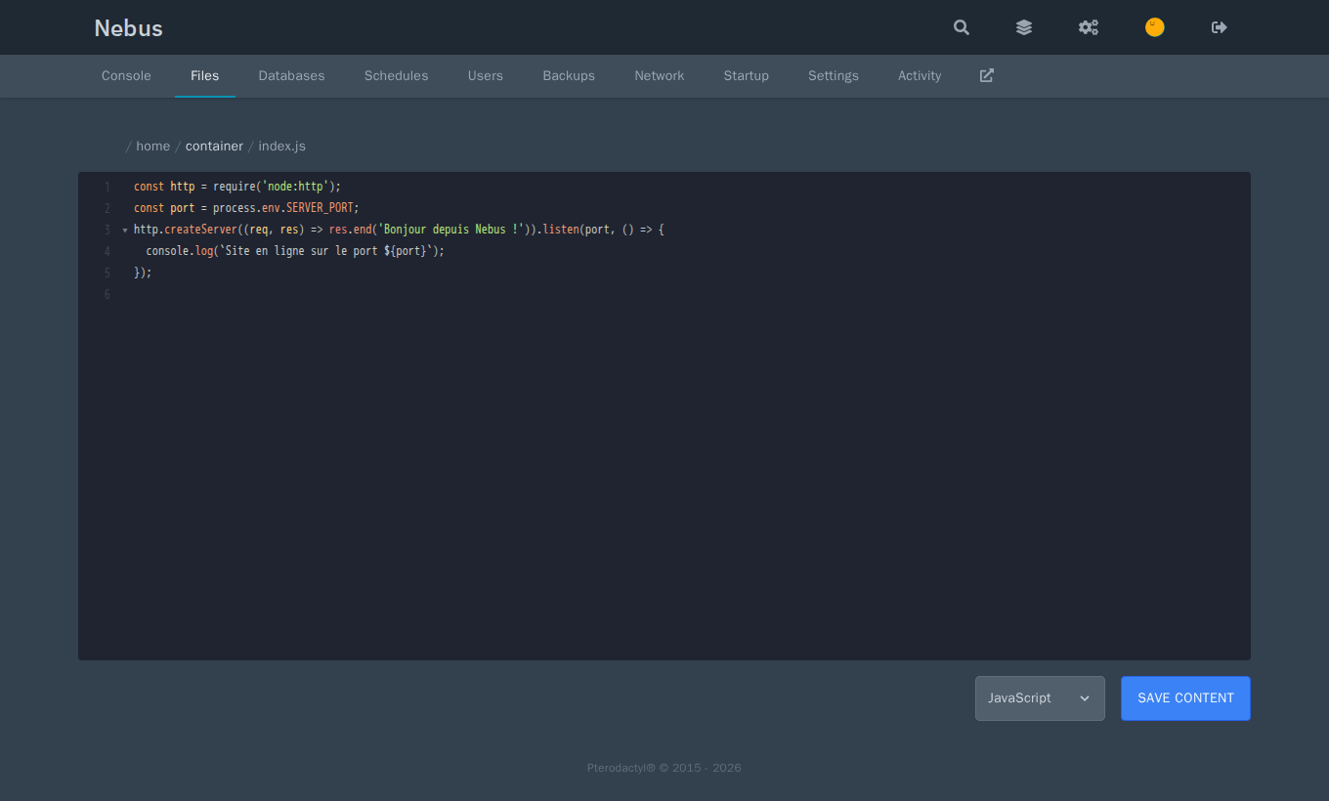Click the sign out icon

pos(1220,27)
